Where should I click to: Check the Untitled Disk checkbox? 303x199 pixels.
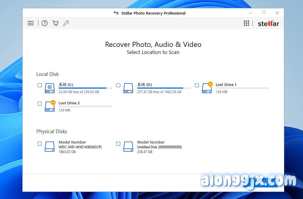coord(118,144)
